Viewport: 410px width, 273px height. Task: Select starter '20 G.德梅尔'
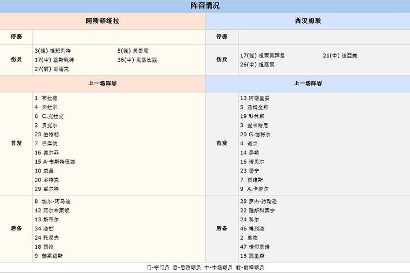[256, 135]
